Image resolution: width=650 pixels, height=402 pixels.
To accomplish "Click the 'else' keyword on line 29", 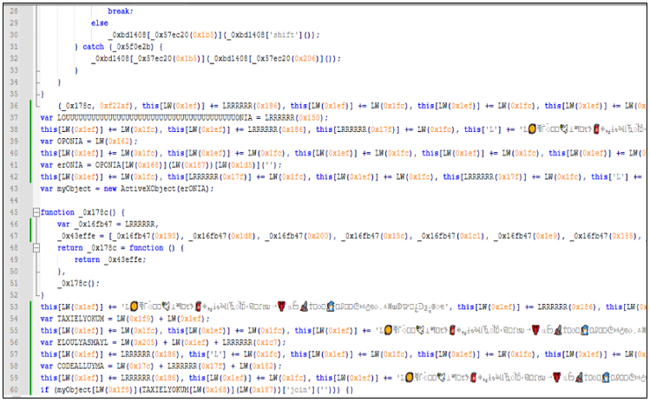I will (x=100, y=23).
